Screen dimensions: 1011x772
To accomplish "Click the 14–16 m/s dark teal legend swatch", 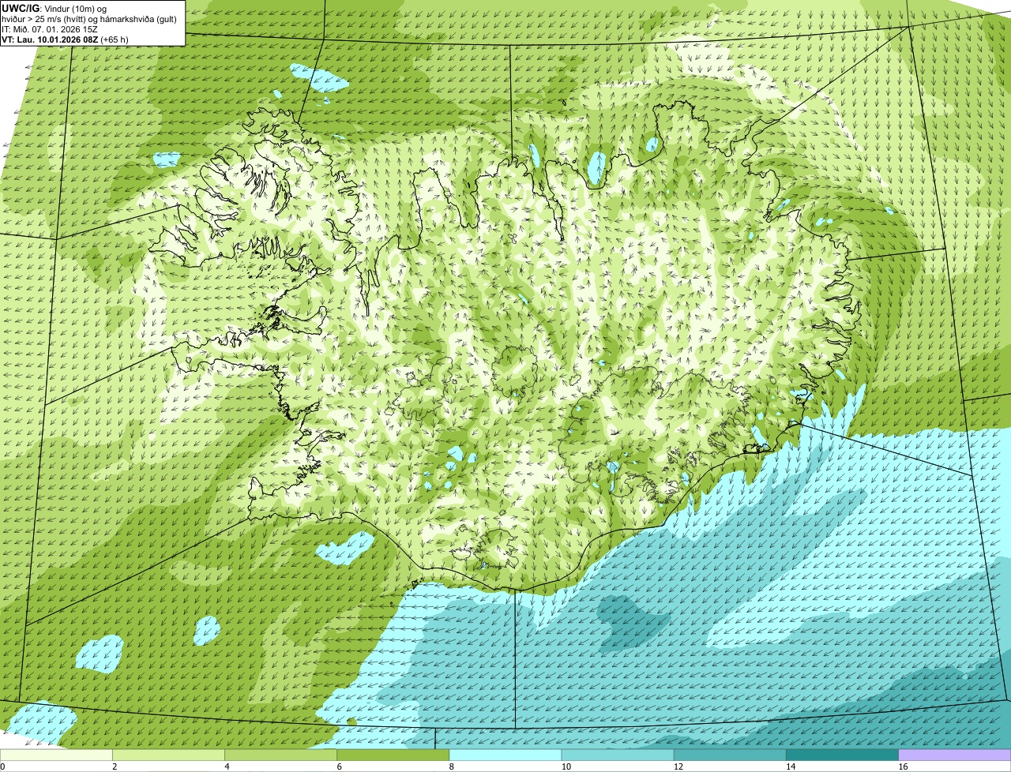I will click(842, 755).
